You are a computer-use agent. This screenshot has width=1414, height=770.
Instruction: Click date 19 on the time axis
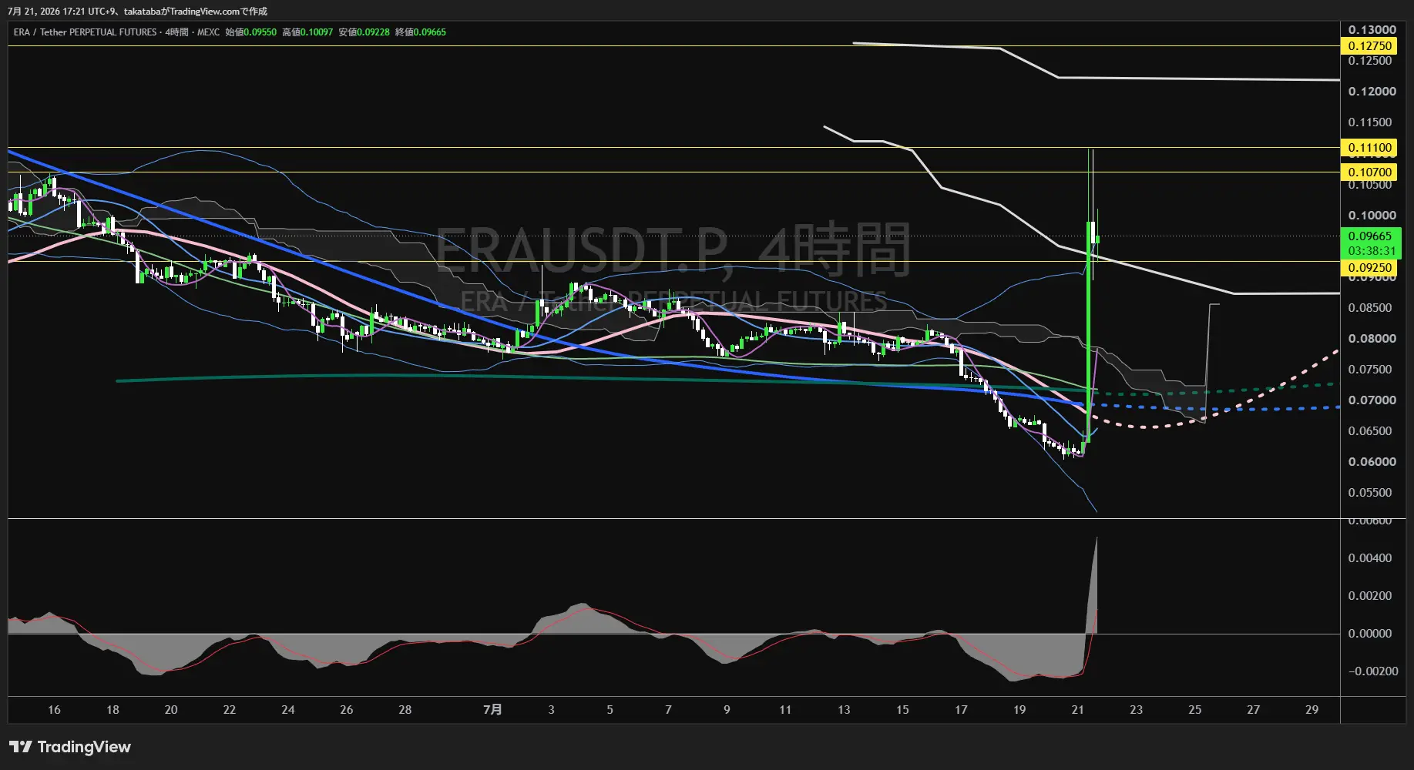tap(1019, 710)
